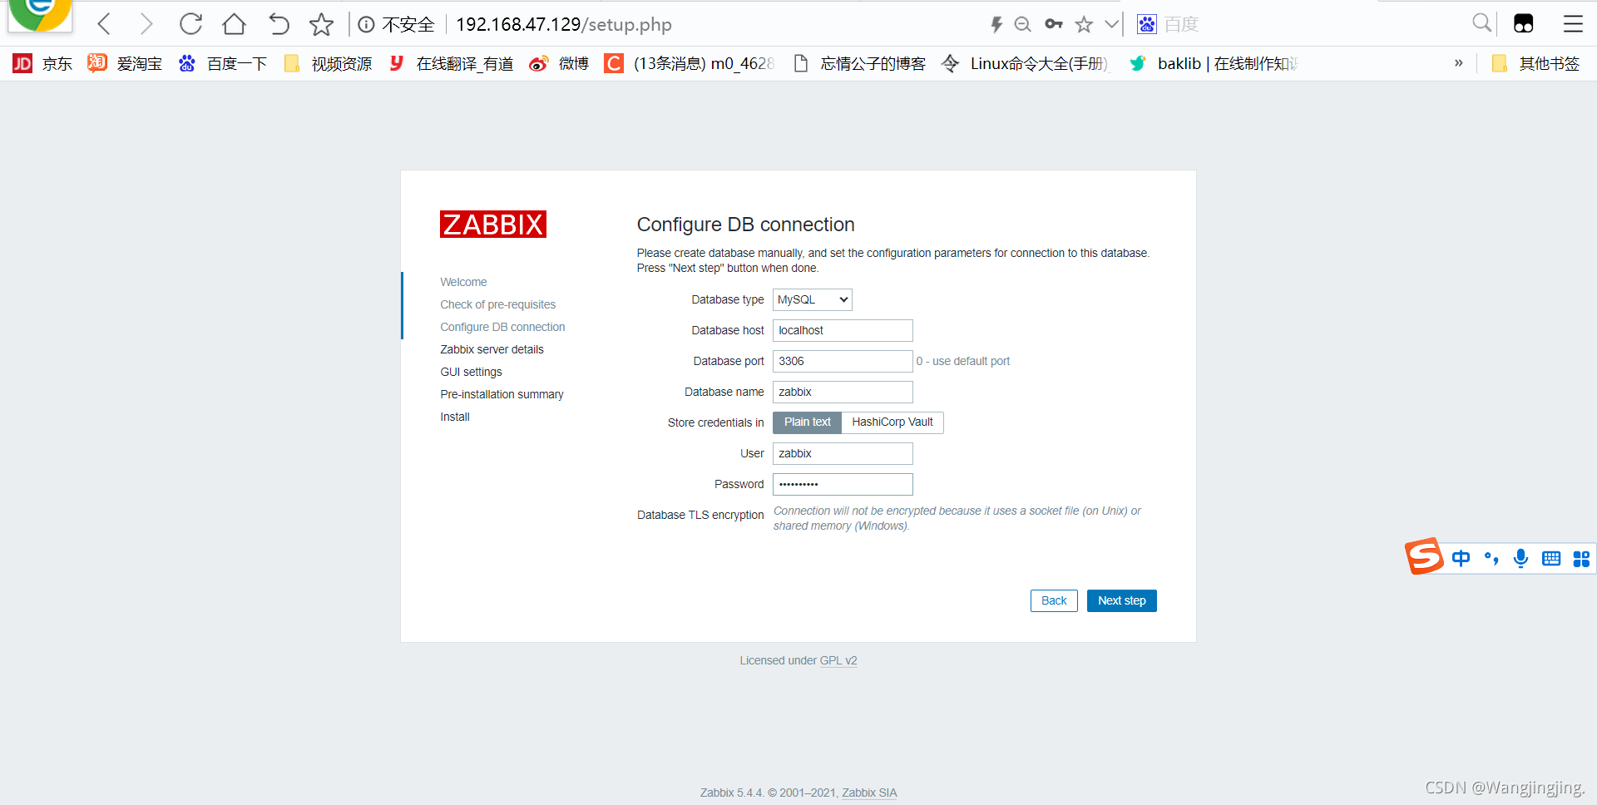Open the browser hamburger menu
This screenshot has width=1597, height=805.
pyautogui.click(x=1573, y=23)
